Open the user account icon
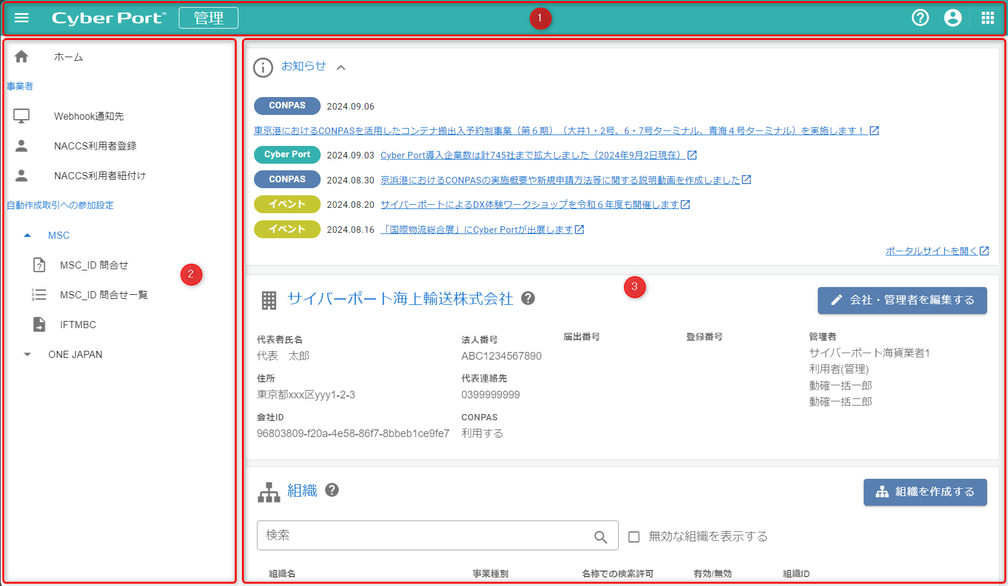 (953, 18)
